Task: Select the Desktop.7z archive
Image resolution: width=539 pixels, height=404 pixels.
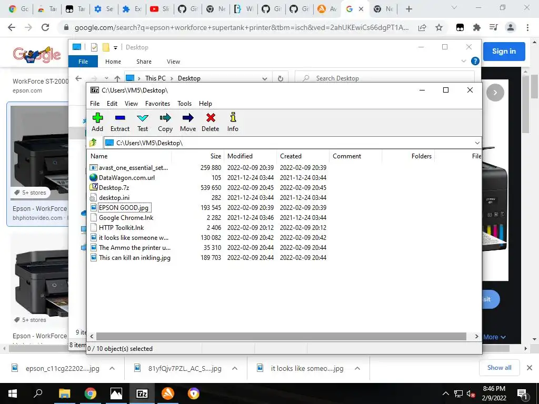Action: [208, 188]
